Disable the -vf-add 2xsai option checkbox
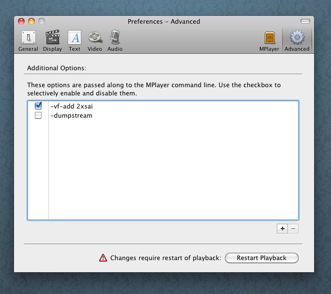 [39, 106]
